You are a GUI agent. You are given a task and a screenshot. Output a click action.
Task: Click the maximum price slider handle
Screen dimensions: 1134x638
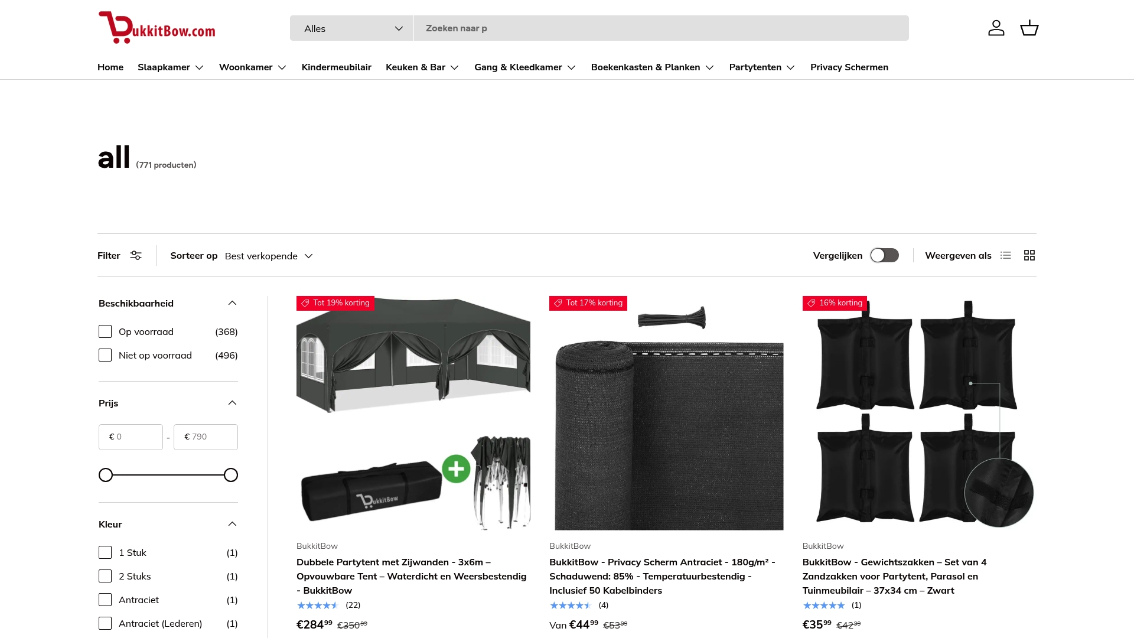[231, 475]
